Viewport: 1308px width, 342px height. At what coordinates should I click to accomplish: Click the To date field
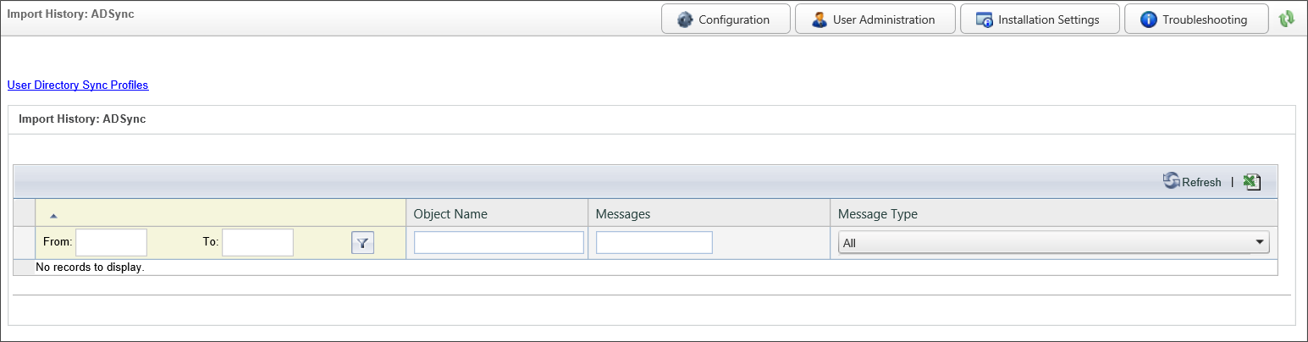(257, 242)
